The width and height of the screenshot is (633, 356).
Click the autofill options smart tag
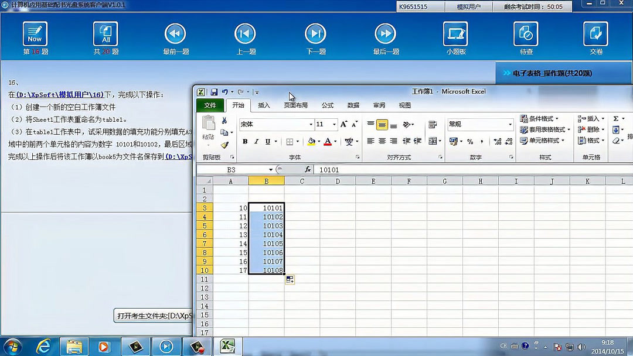point(290,279)
